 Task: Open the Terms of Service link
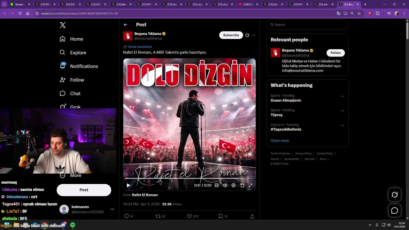tap(280, 154)
